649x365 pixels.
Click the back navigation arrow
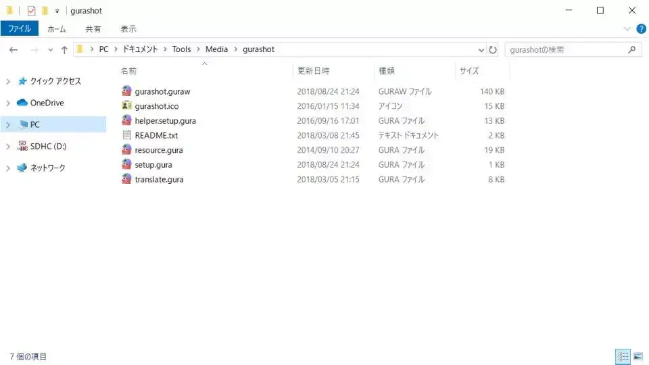point(14,49)
